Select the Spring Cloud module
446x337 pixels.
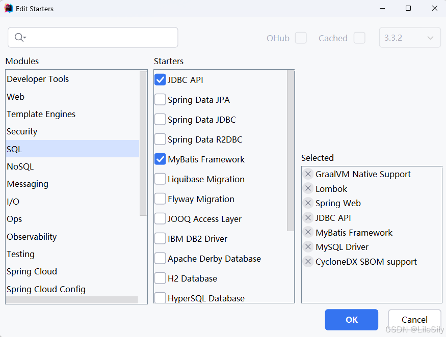tap(72, 271)
